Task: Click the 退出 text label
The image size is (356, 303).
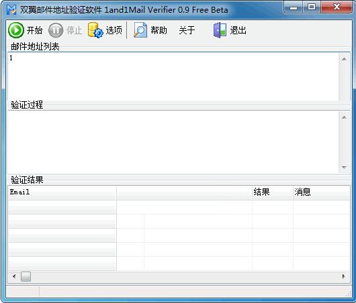Action: click(x=238, y=30)
